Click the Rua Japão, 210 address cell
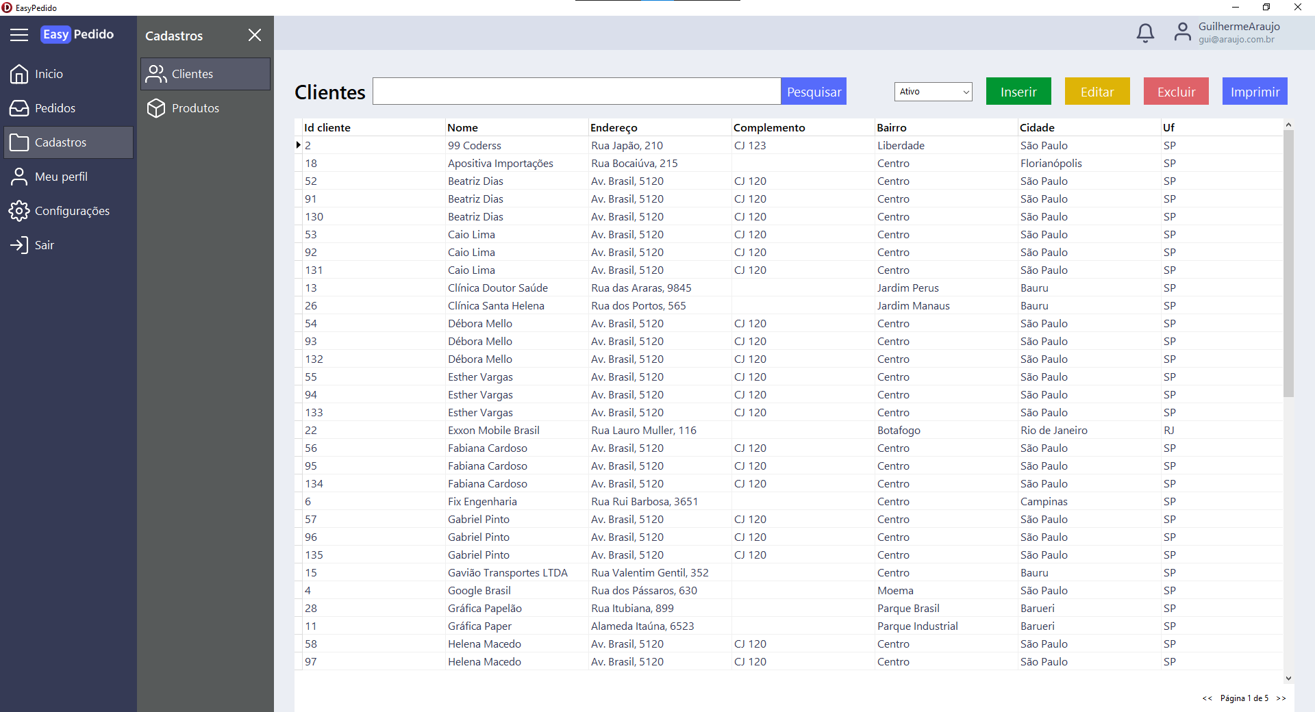This screenshot has width=1315, height=712. point(660,145)
